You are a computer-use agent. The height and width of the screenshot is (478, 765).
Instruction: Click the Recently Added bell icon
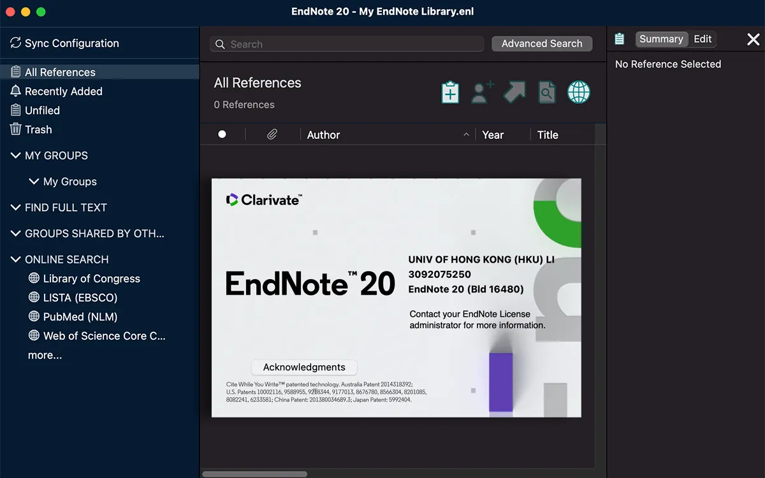pyautogui.click(x=16, y=91)
